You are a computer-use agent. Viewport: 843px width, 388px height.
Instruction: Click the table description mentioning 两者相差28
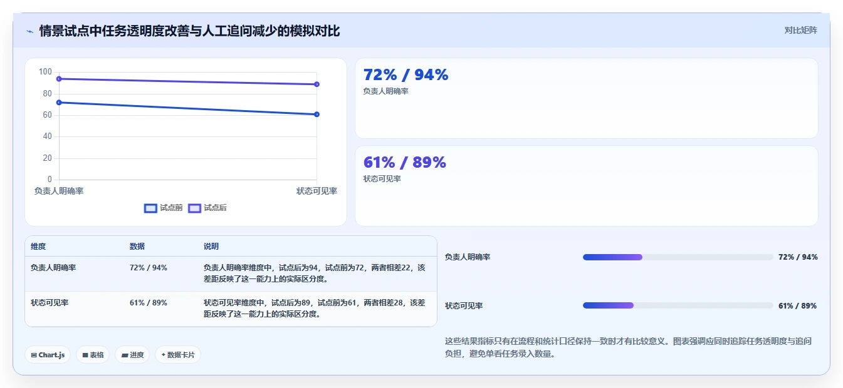coord(315,309)
